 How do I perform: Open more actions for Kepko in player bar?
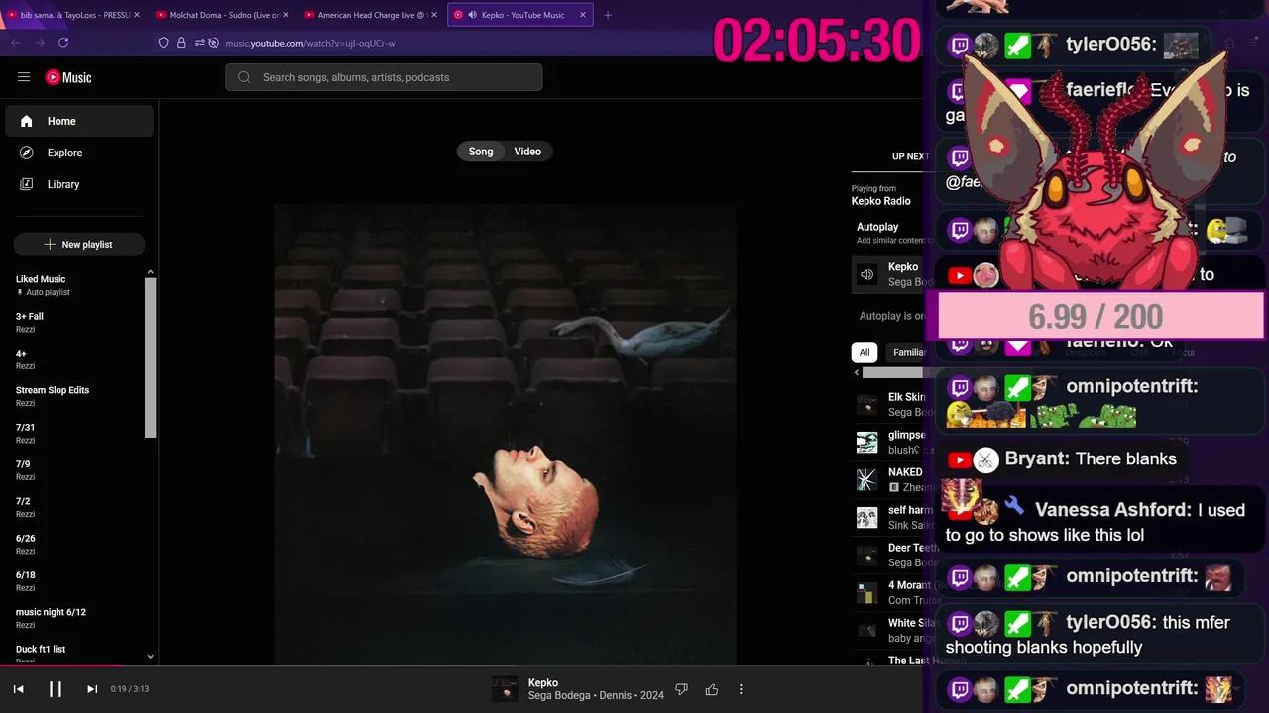pos(741,689)
